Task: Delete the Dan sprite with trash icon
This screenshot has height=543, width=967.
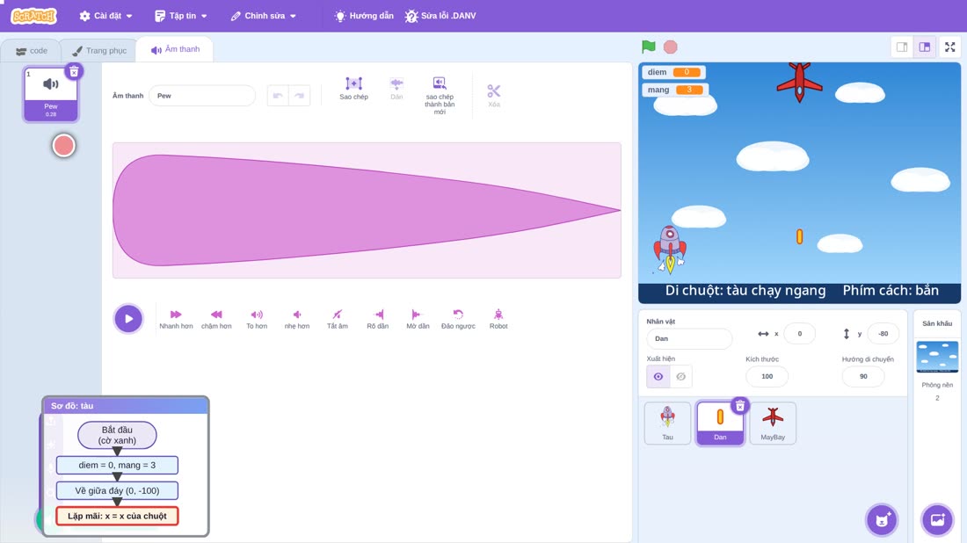Action: (740, 406)
